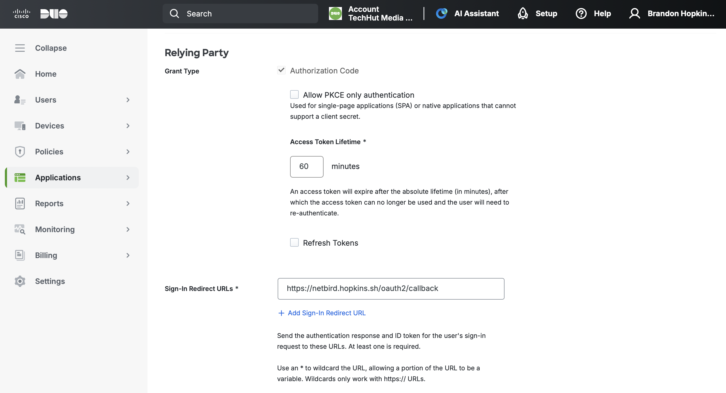Select the Applications icon

[x=19, y=178]
